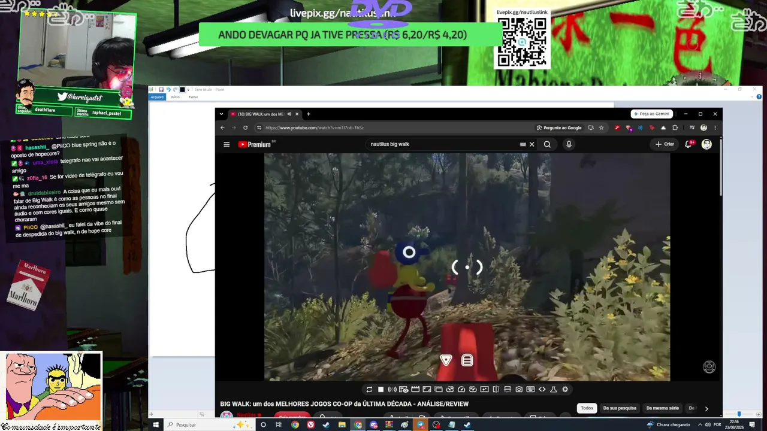Bookmark this page with the star icon
Image resolution: width=767 pixels, height=431 pixels.
coord(601,128)
